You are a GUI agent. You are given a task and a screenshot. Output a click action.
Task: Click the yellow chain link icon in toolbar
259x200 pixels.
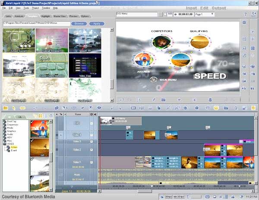(22, 108)
